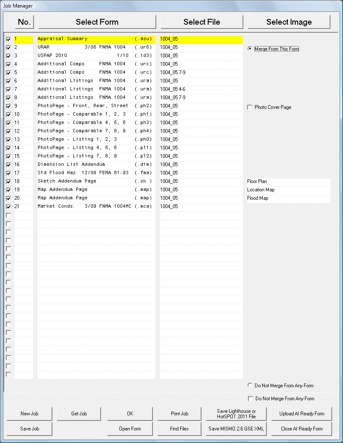This screenshot has width=343, height=443.
Task: Click the Get Job button
Action: point(79,414)
